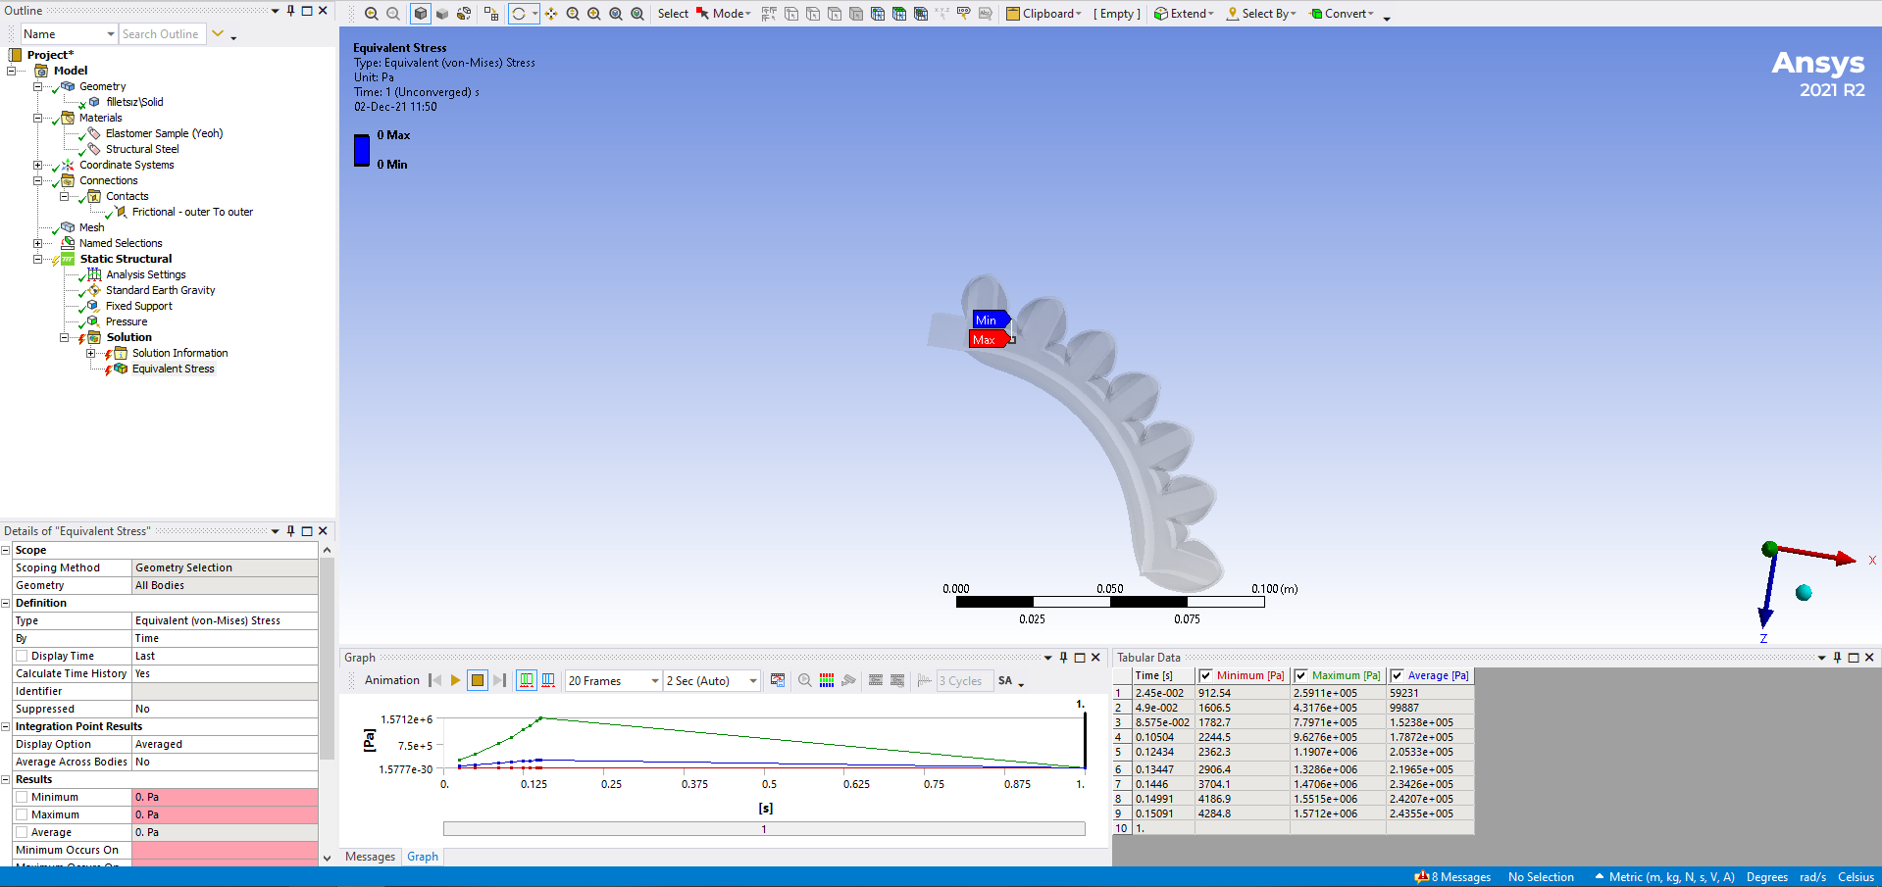Click the pan view tool icon

tap(551, 14)
